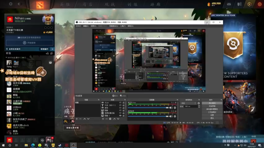
Task: Add a new source with plus
Action: point(103,119)
